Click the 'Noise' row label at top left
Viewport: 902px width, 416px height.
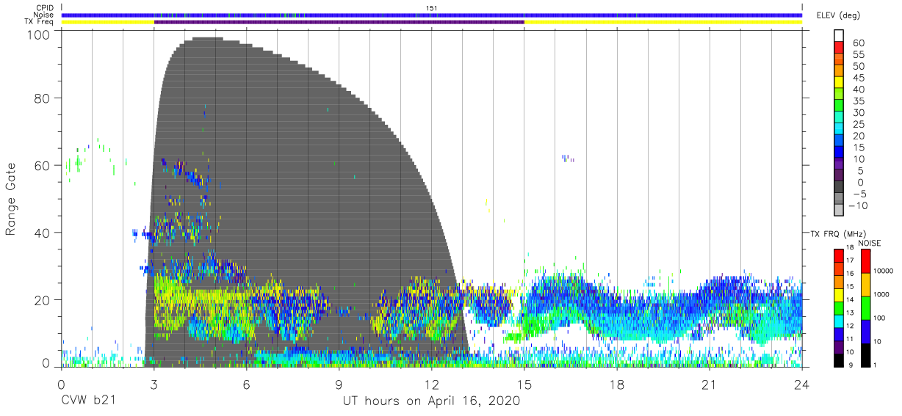(x=44, y=15)
